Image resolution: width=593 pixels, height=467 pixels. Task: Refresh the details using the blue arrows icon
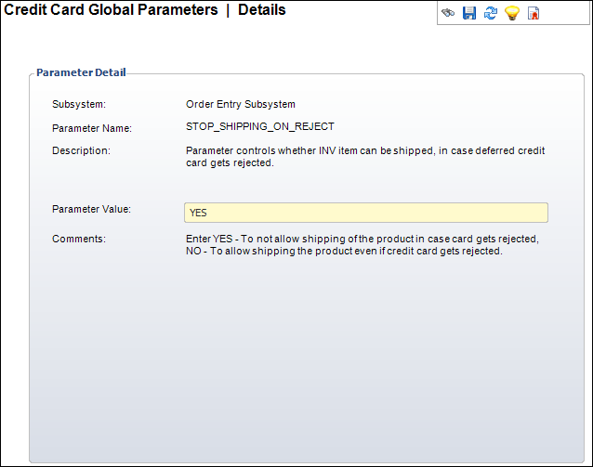click(x=491, y=14)
